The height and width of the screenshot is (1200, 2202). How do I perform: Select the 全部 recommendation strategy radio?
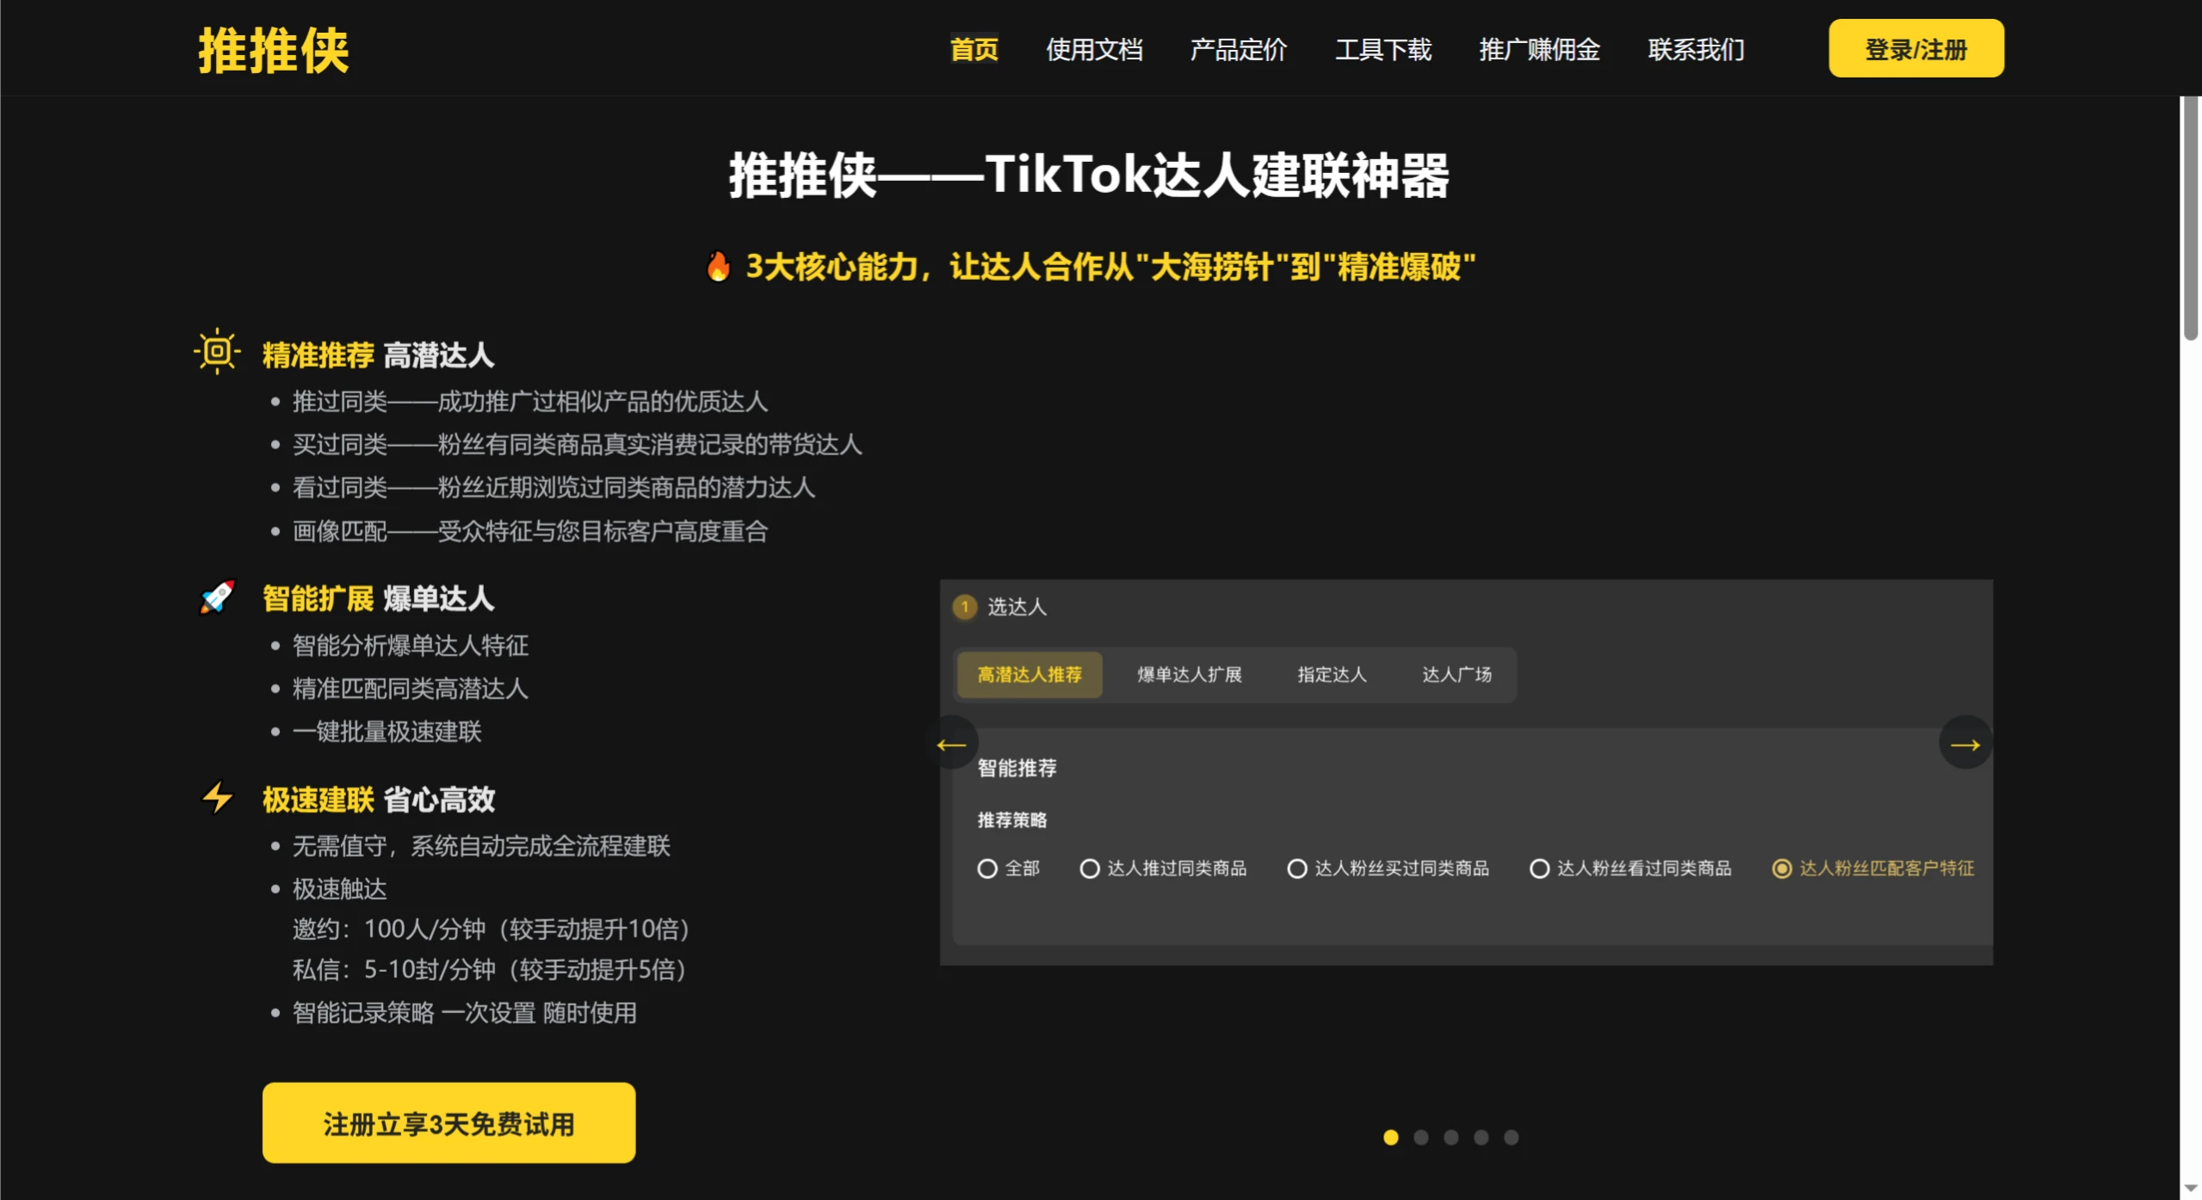click(x=987, y=868)
